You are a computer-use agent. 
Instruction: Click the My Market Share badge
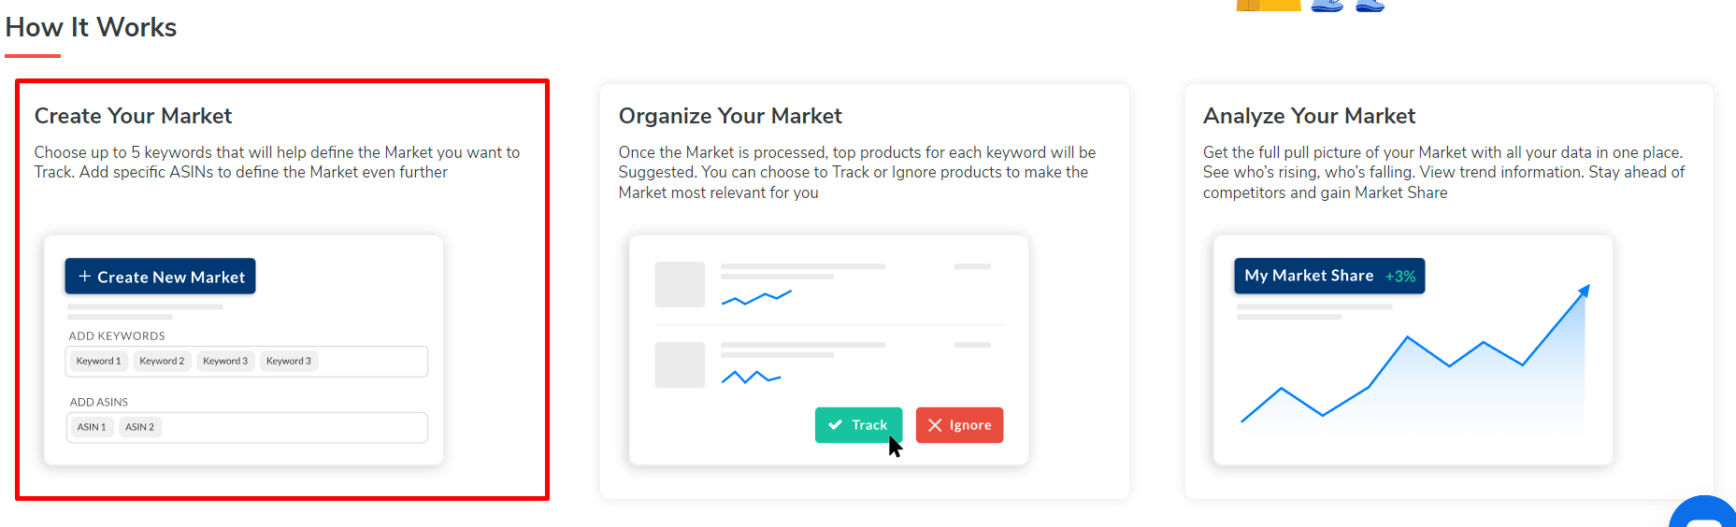coord(1328,276)
